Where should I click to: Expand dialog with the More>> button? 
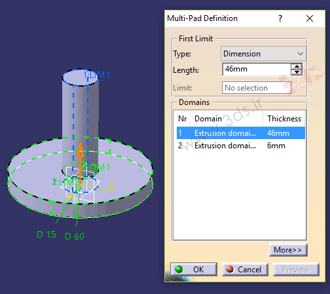[x=288, y=250]
